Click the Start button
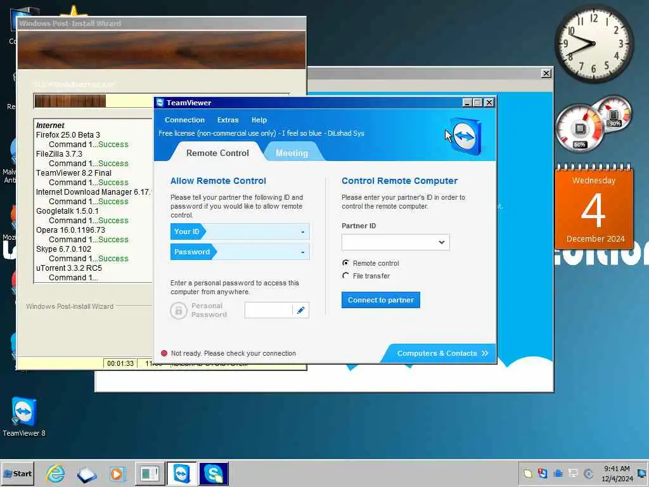 (x=17, y=474)
